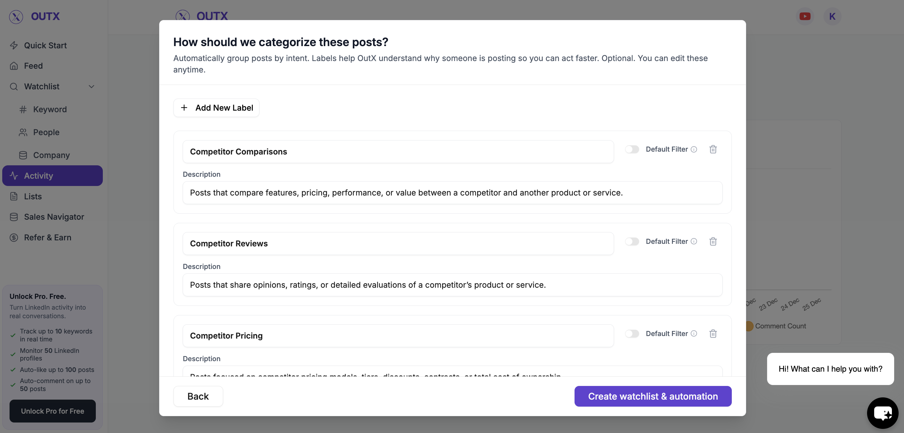904x433 pixels.
Task: Click info icon beside Competitor Comparisons Default Filter
Action: coord(694,149)
